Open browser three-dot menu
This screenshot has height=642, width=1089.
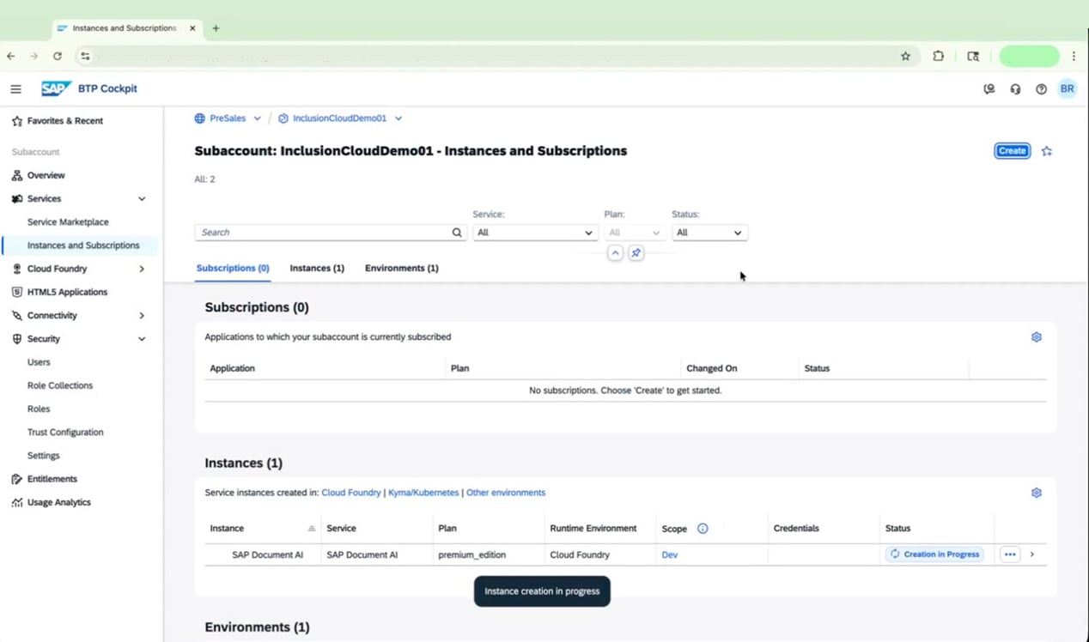click(1074, 56)
